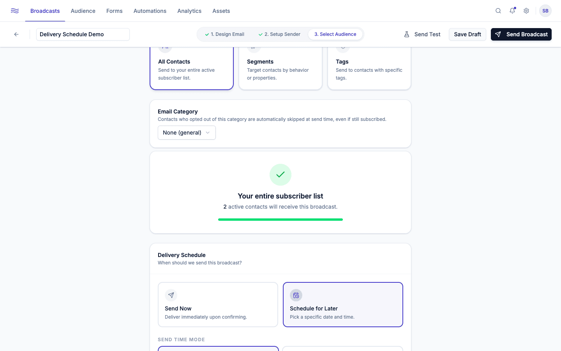Screen dimensions: 561x351
Task: Open the None (general) category dropdown
Action: (187, 133)
